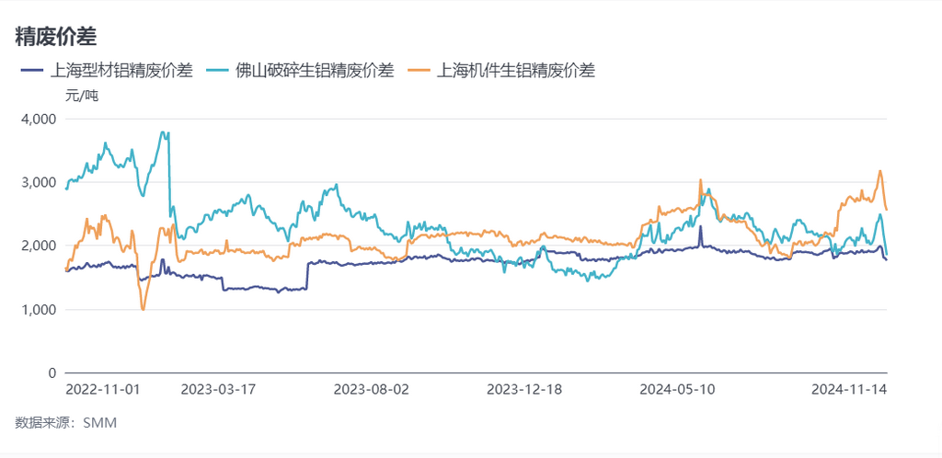Click the chart title 精废价差
Screen dimensions: 942x458
[x=56, y=36]
